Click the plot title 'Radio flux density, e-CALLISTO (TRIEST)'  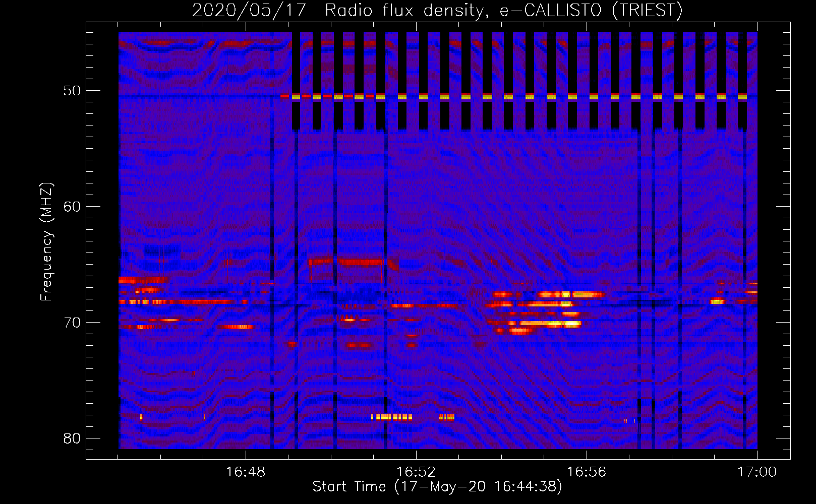point(503,10)
